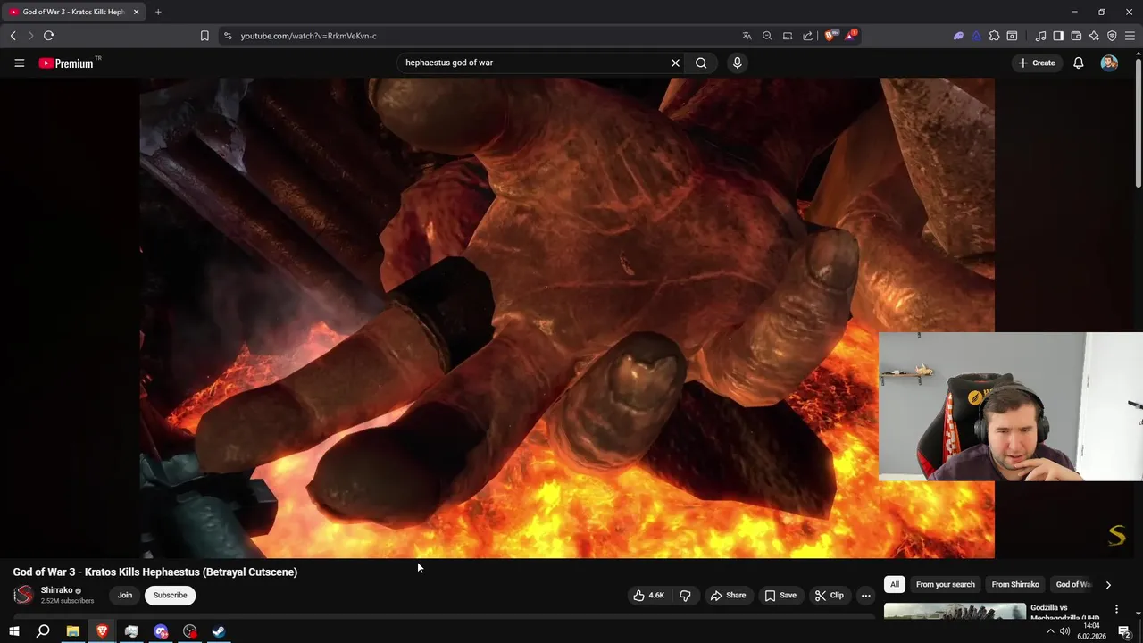Image resolution: width=1143 pixels, height=643 pixels.
Task: Open Brave Shields lion icon
Action: pyautogui.click(x=830, y=36)
